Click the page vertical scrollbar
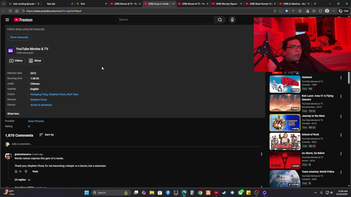 [349, 78]
